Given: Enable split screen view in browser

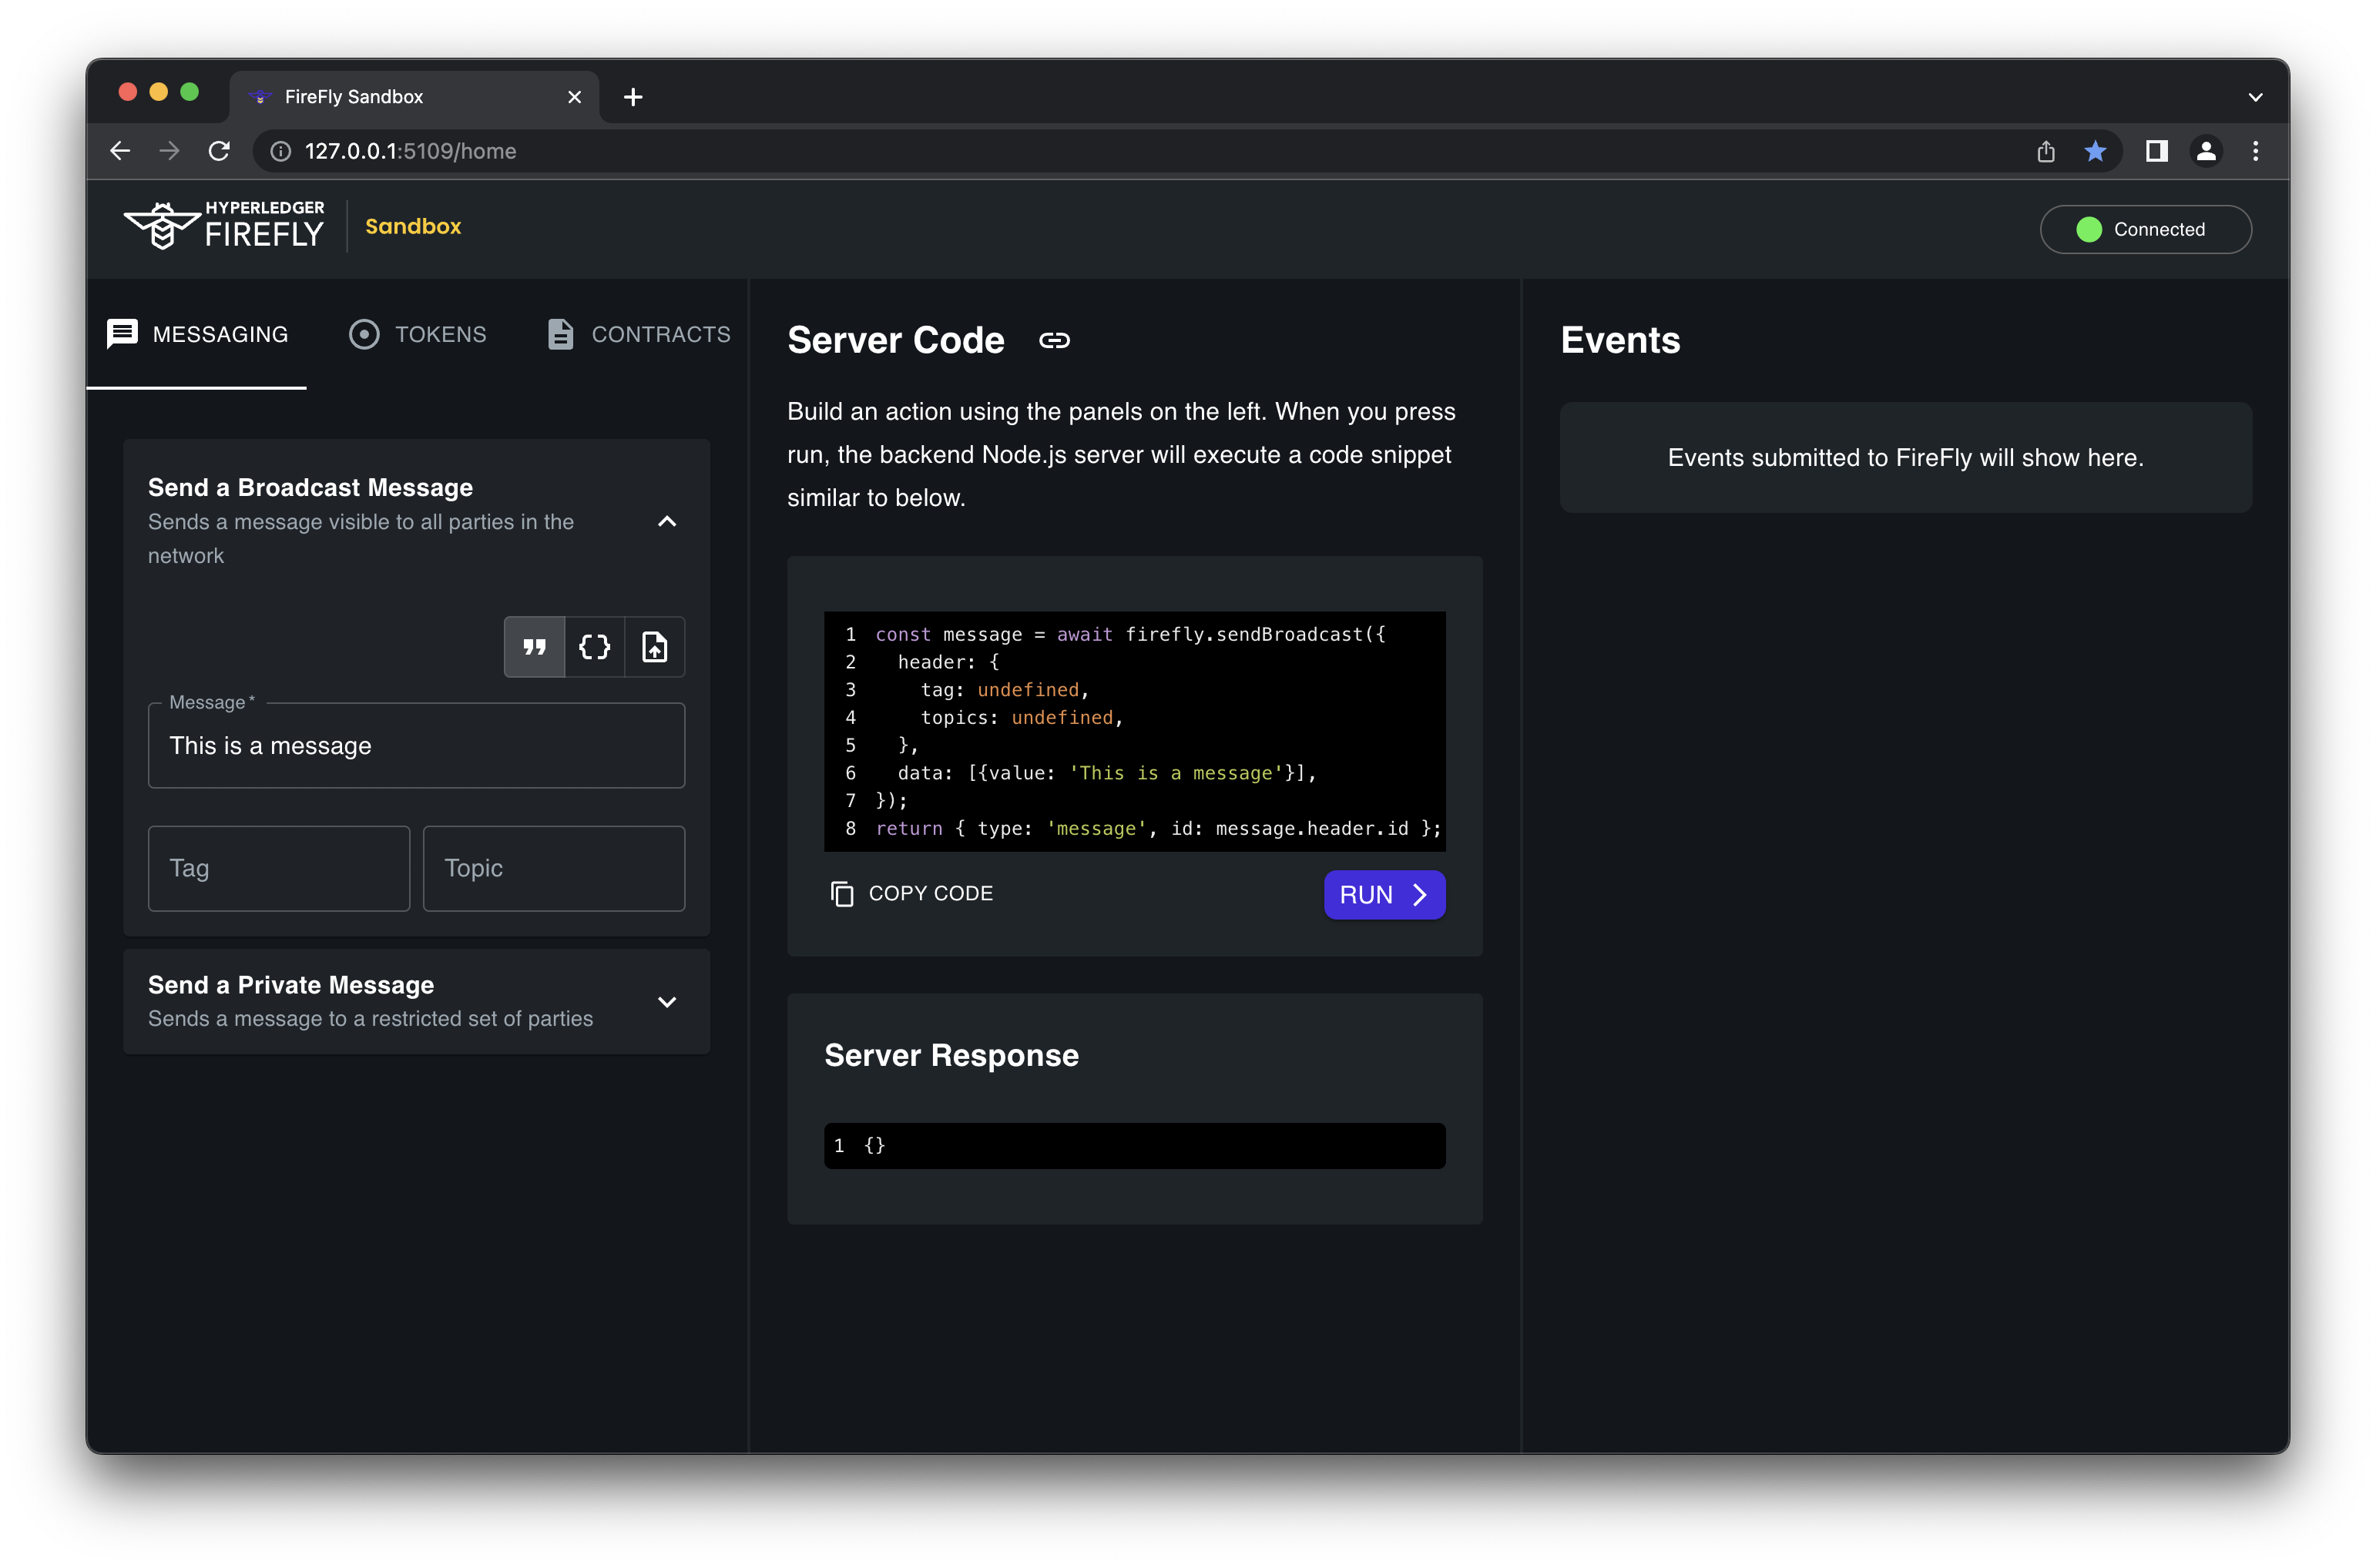Looking at the screenshot, I should pyautogui.click(x=2156, y=150).
